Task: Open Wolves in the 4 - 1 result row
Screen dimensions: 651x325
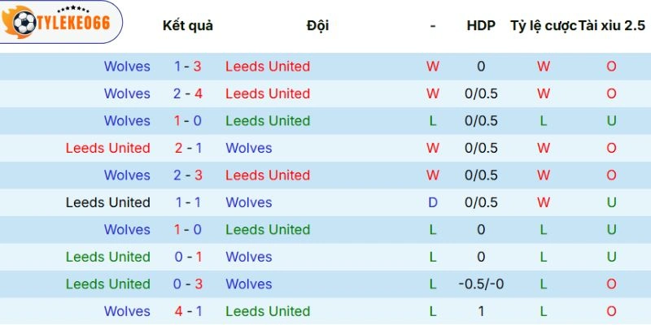Action: point(127,311)
